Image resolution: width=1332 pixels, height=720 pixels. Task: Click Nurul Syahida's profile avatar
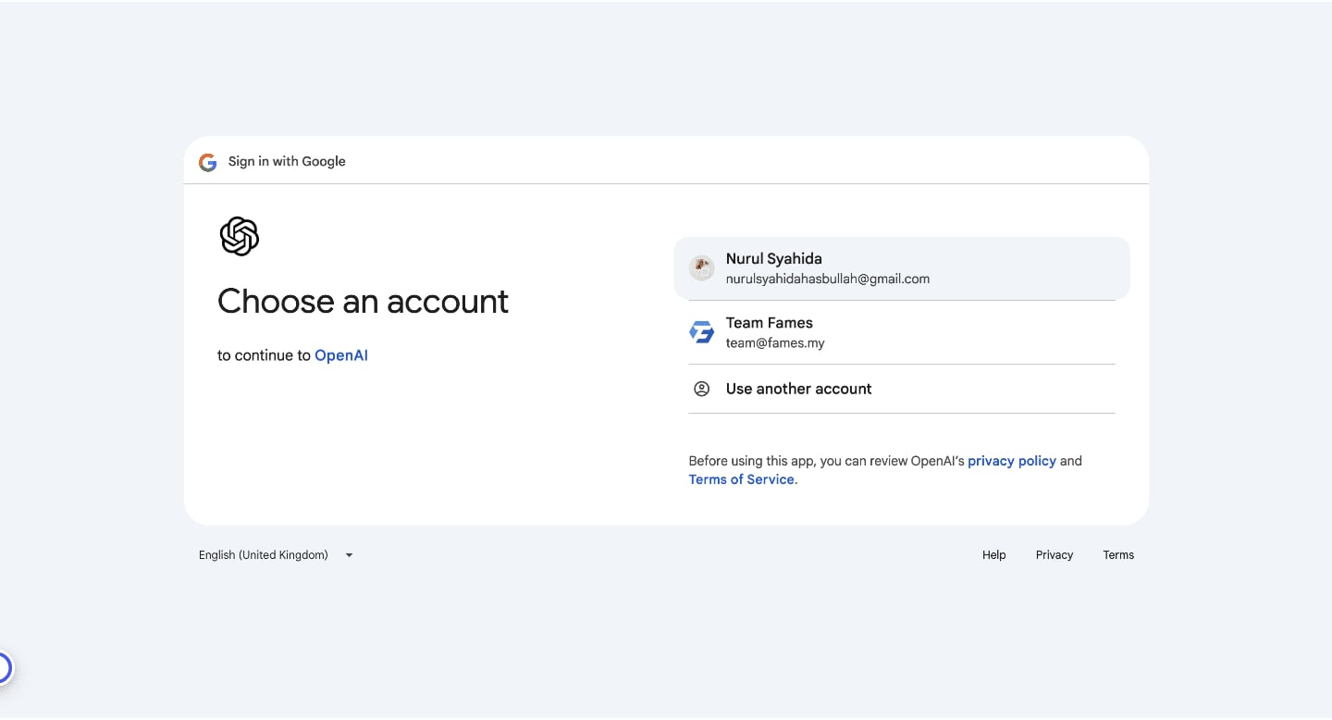point(702,268)
